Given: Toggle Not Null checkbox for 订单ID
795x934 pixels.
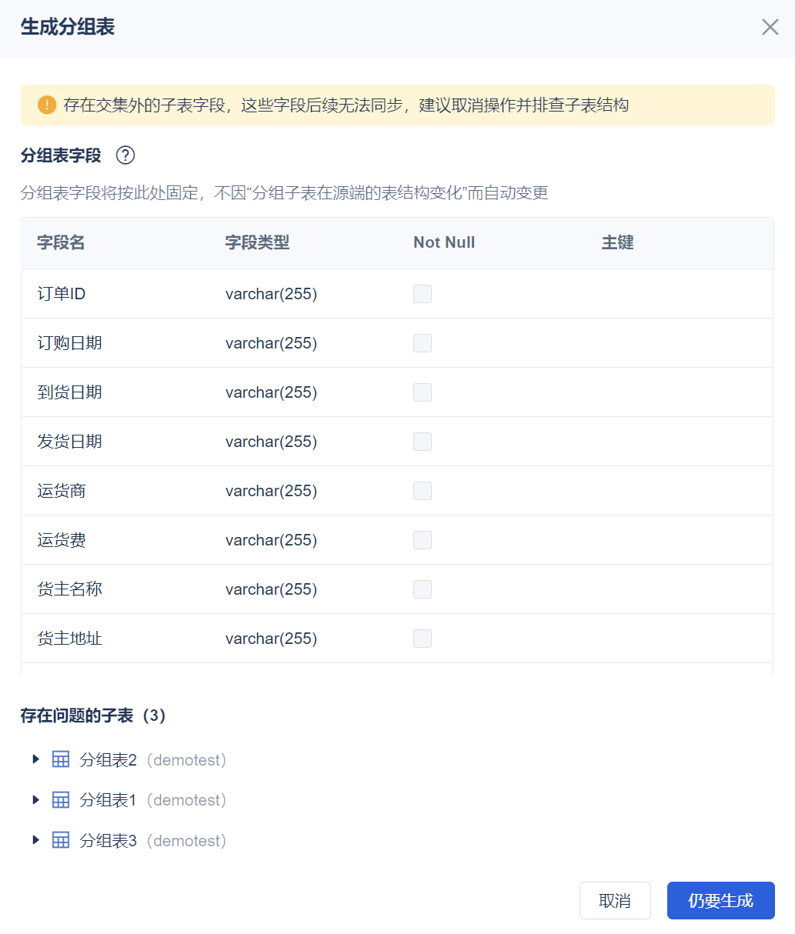Looking at the screenshot, I should (x=423, y=294).
